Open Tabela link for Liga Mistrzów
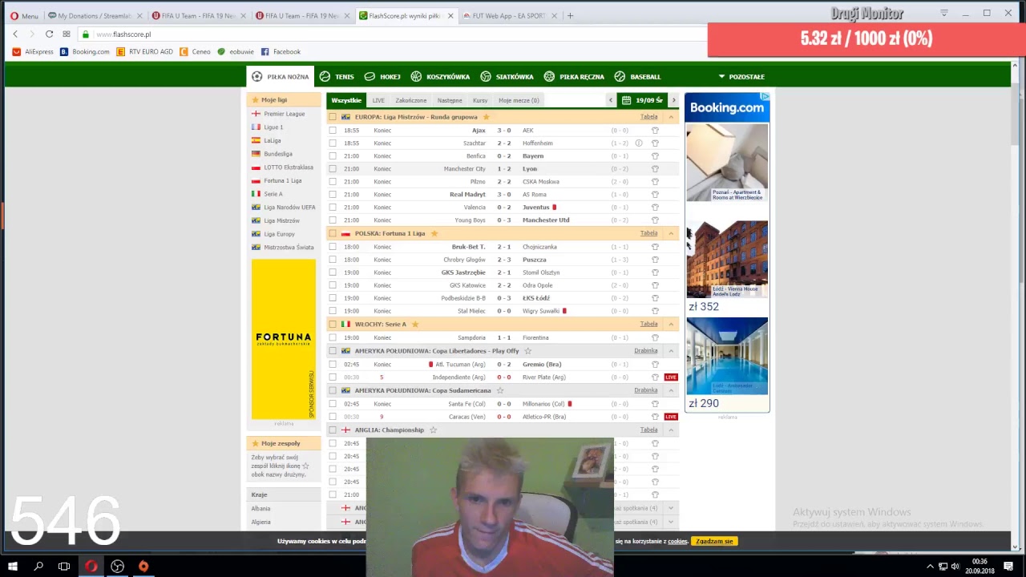Image resolution: width=1026 pixels, height=577 pixels. pos(649,117)
